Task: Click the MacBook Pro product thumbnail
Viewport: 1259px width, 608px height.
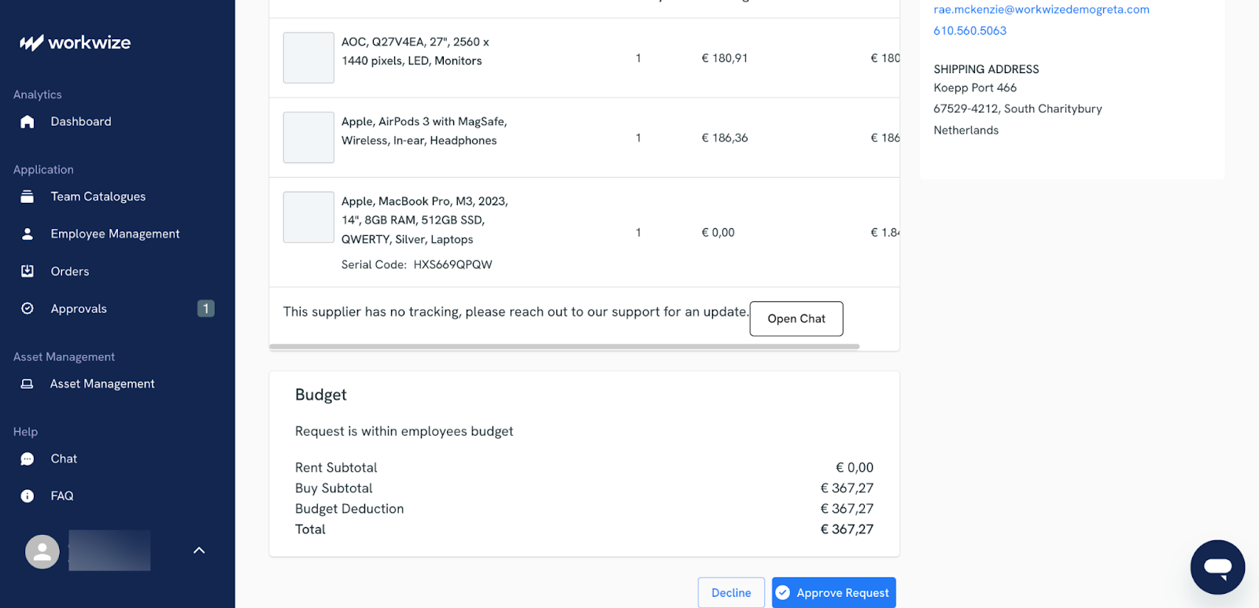Action: (x=308, y=217)
